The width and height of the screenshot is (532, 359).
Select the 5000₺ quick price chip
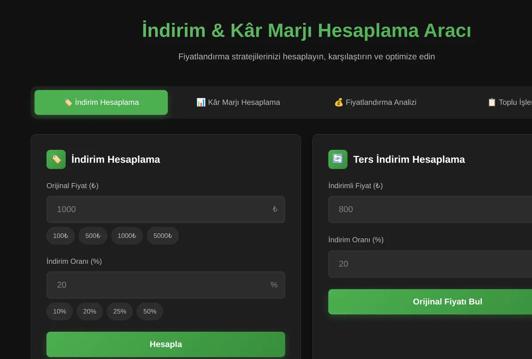tap(163, 235)
